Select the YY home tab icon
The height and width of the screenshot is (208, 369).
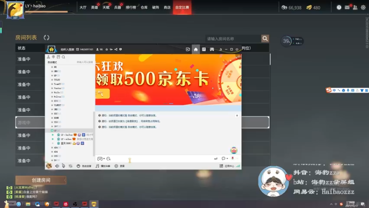click(x=196, y=49)
